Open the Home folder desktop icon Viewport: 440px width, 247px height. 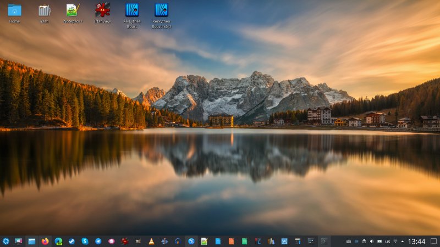coord(14,10)
